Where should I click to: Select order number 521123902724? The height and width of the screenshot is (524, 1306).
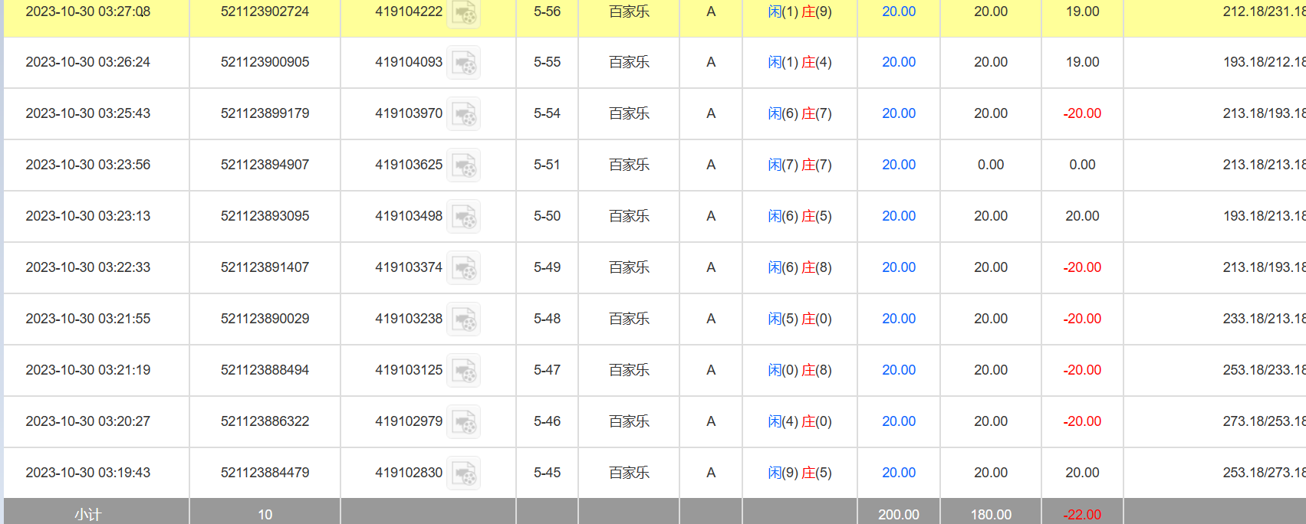click(x=265, y=11)
